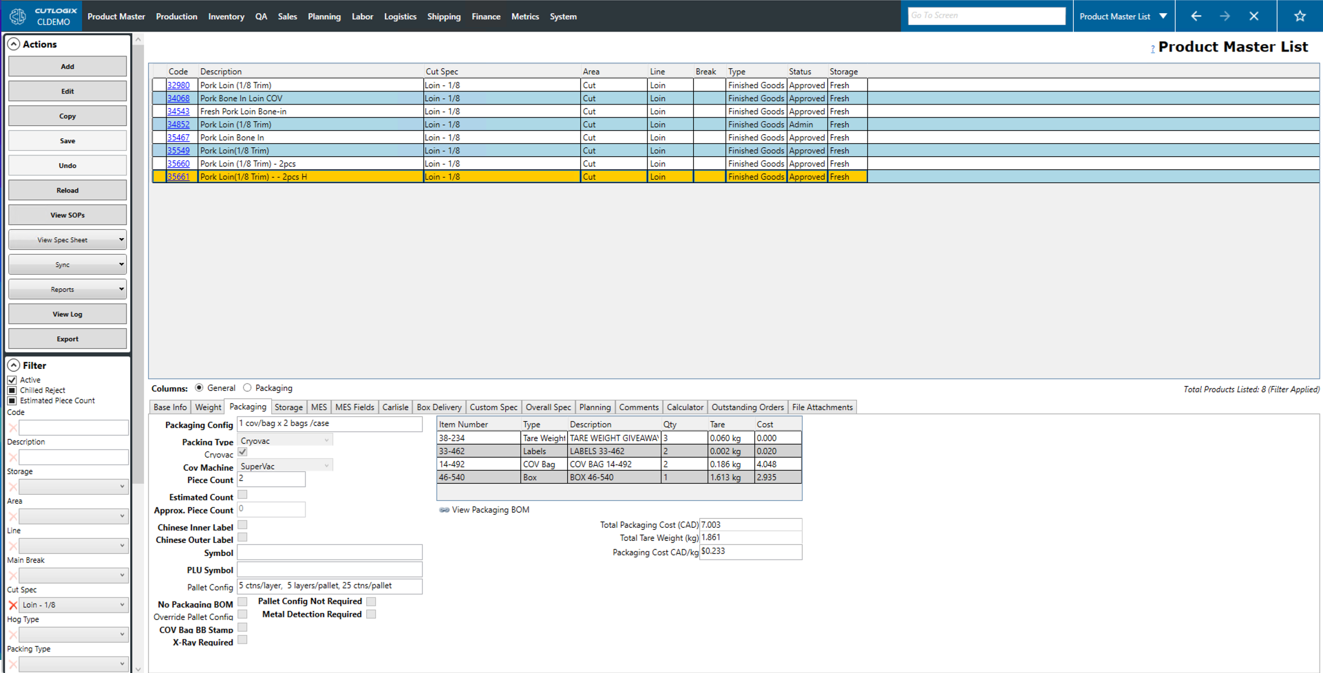Image resolution: width=1323 pixels, height=673 pixels.
Task: Enable the Metal Detection Required checkbox
Action: point(371,615)
